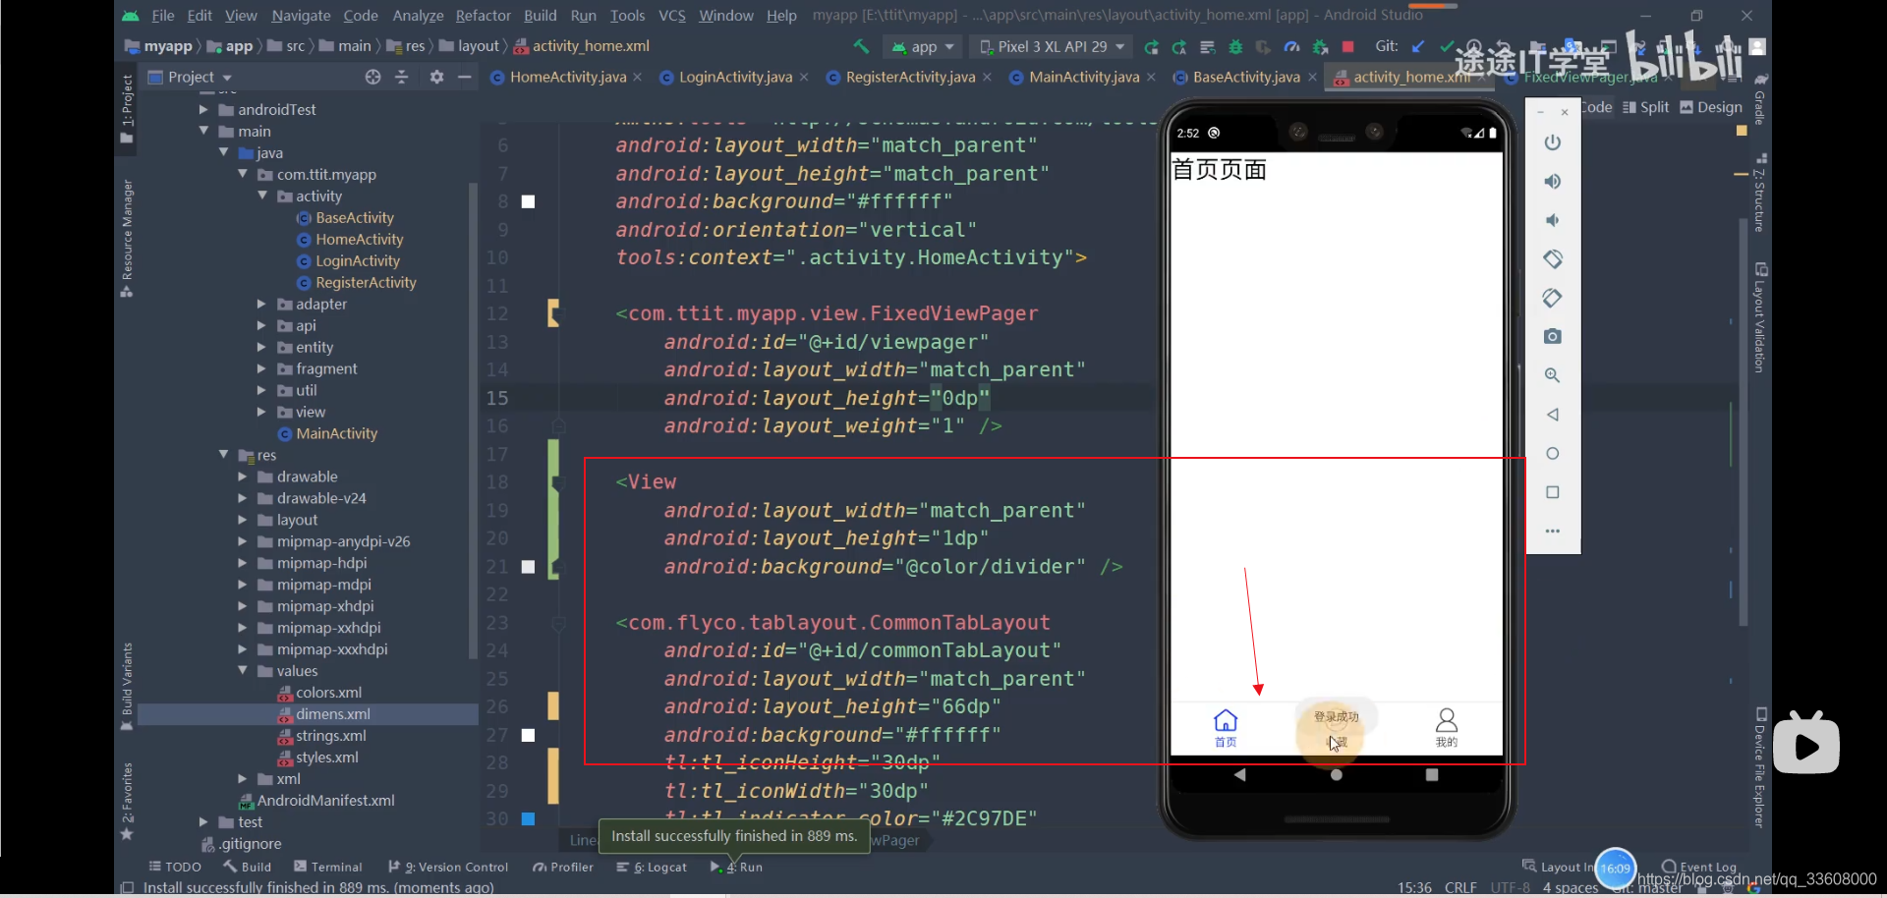Open Build Variants side panel
The height and width of the screenshot is (898, 1887).
127,686
